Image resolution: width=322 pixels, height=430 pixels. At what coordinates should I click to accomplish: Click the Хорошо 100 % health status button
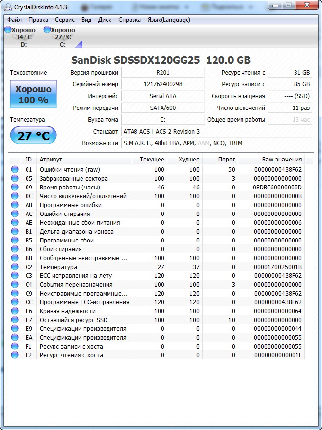click(x=33, y=95)
